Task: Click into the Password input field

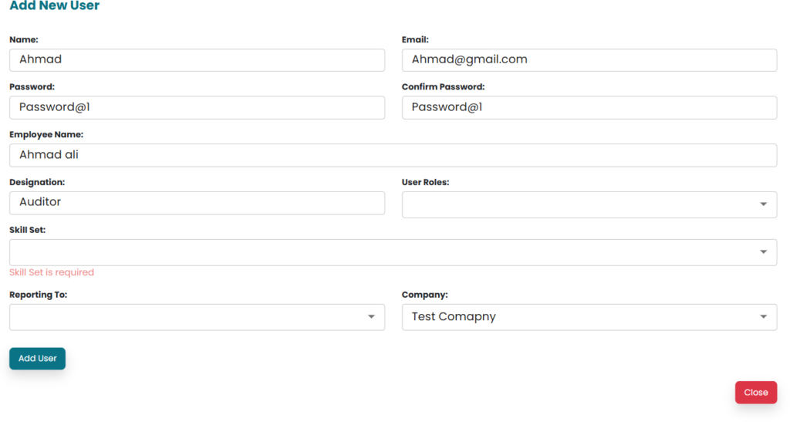Action: (197, 108)
